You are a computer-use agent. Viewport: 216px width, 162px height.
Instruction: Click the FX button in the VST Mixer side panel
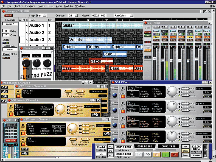click(x=148, y=57)
